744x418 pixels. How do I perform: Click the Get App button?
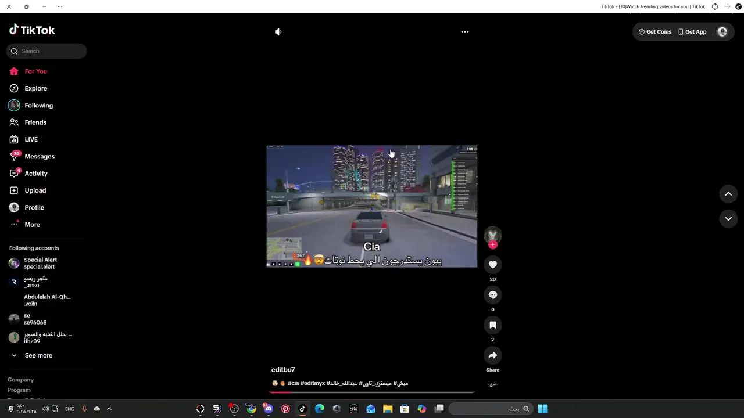point(692,32)
